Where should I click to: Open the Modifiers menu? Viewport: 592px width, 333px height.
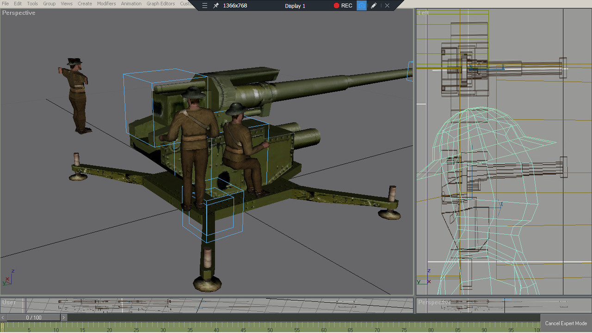[x=106, y=4]
